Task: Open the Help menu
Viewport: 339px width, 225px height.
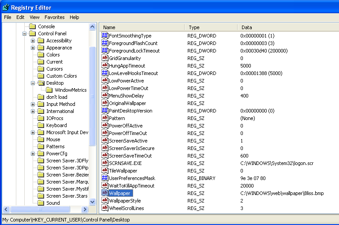Action: coord(74,17)
